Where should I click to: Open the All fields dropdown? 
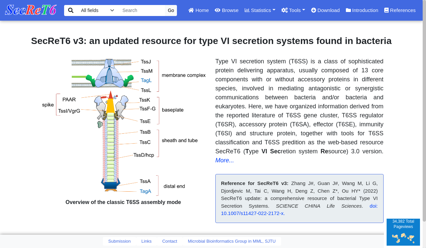point(97,10)
